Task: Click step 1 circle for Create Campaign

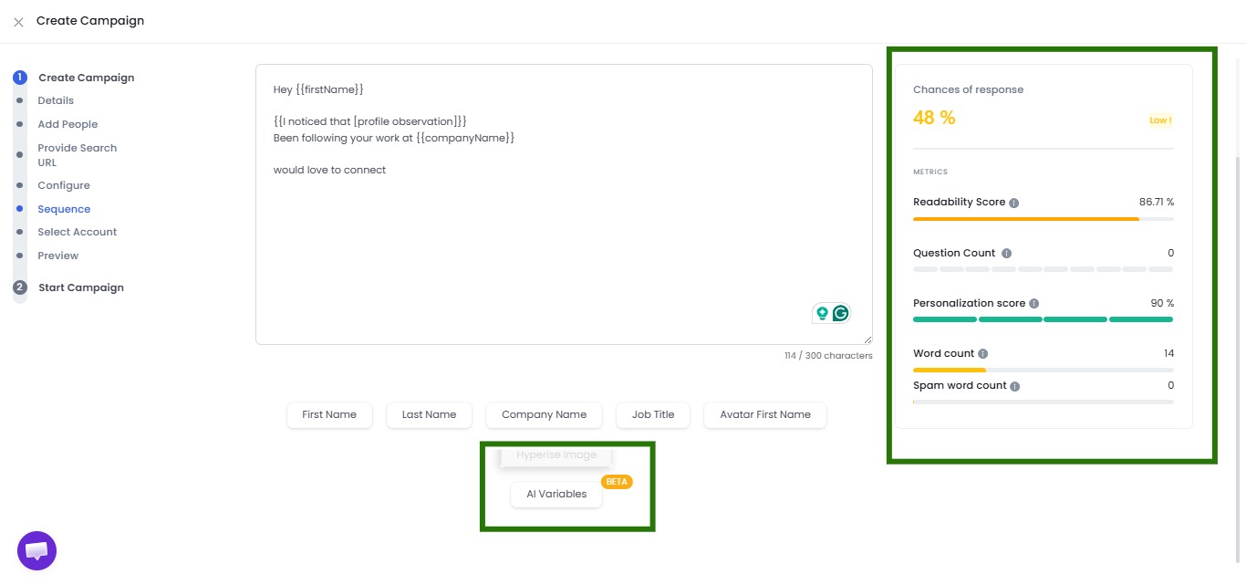Action: point(20,78)
